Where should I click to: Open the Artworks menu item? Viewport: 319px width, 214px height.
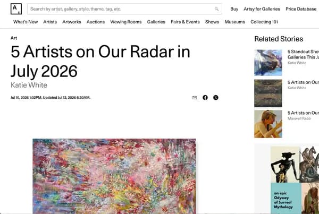72,22
